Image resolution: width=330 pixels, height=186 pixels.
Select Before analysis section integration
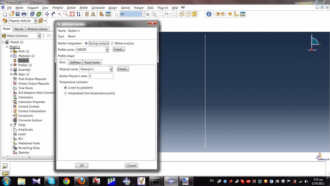[x=112, y=43]
